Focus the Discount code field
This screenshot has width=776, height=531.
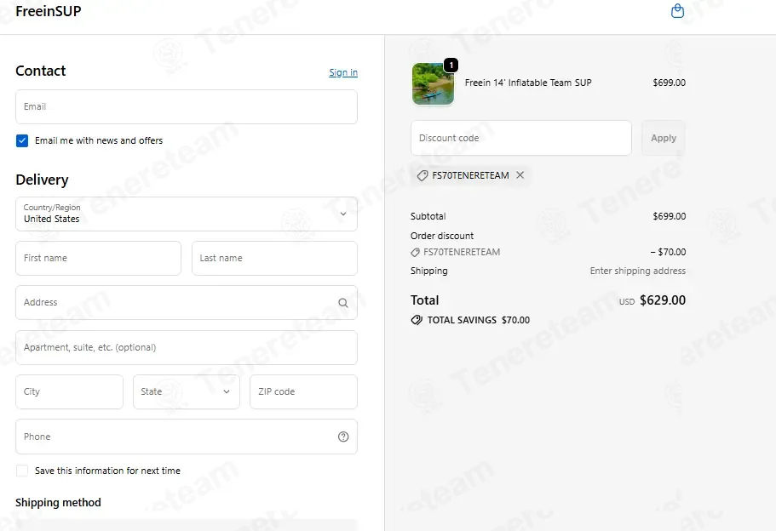[x=521, y=138]
